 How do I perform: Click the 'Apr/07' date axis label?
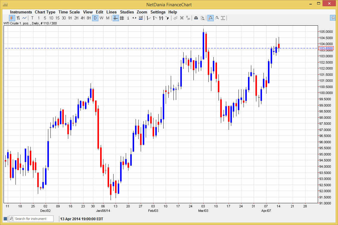tap(266, 211)
